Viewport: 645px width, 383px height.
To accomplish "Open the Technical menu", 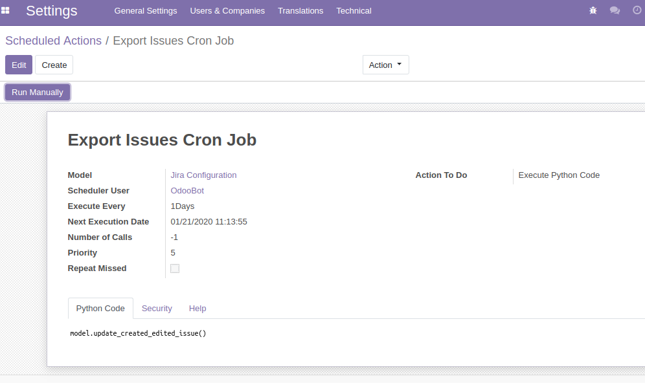I will 354,11.
